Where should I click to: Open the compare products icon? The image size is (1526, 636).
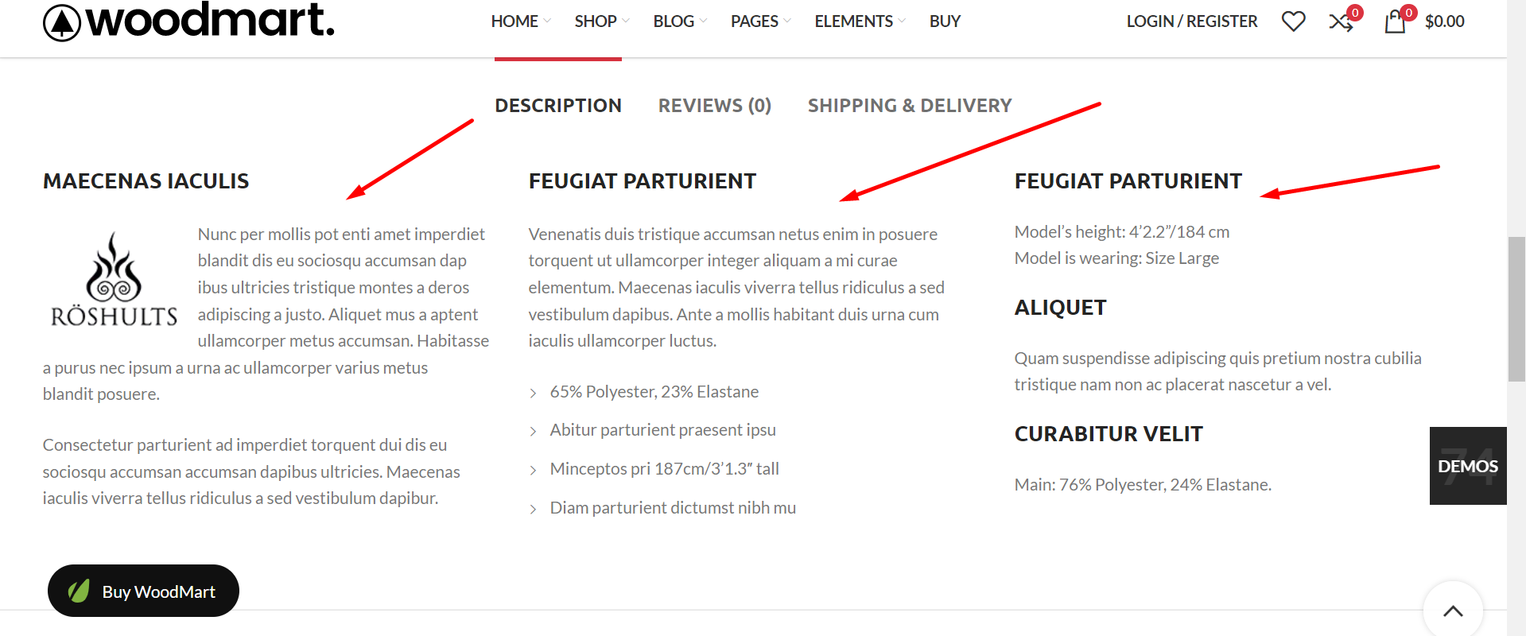point(1342,21)
